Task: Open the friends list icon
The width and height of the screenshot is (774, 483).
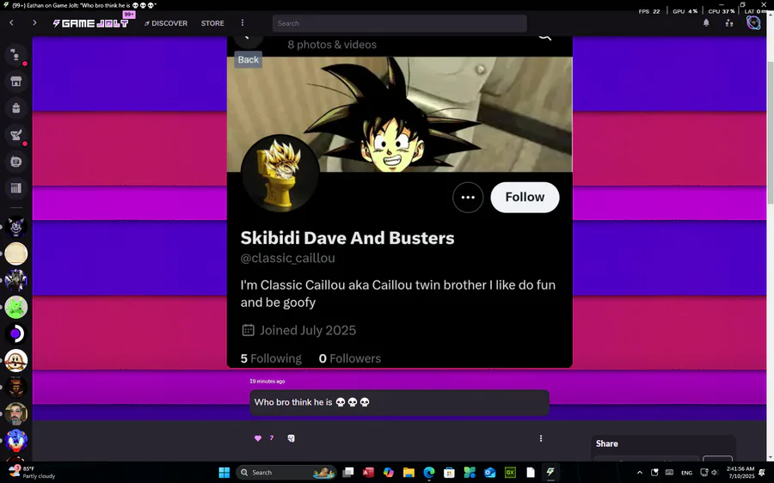Action: (x=729, y=22)
